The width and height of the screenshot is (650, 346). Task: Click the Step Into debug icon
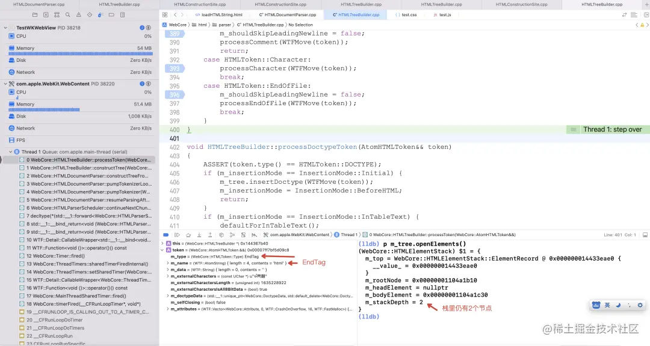click(x=199, y=235)
